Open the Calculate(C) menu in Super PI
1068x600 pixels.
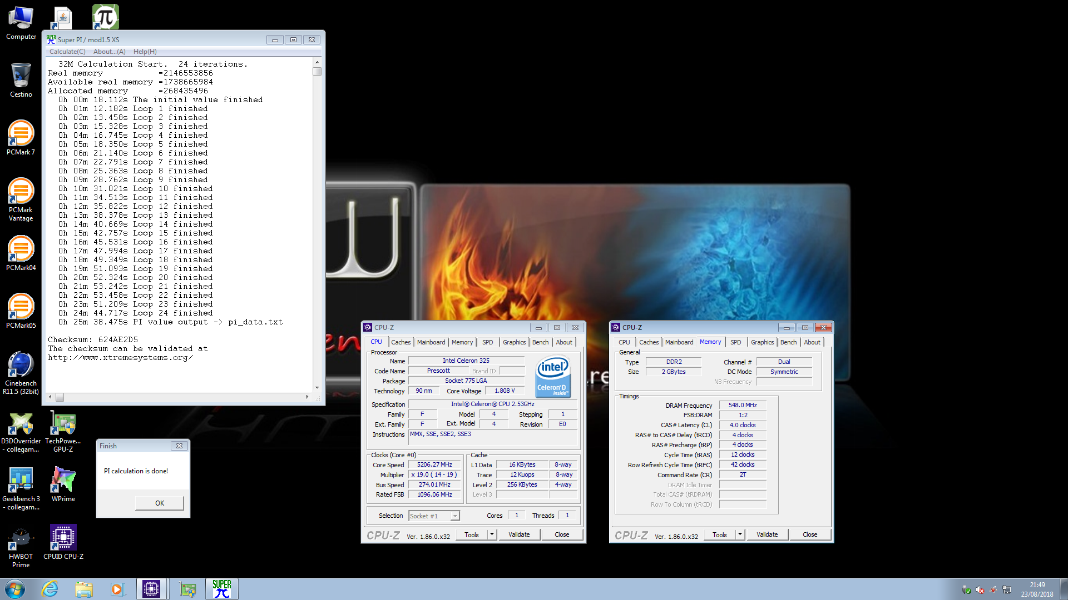(67, 52)
